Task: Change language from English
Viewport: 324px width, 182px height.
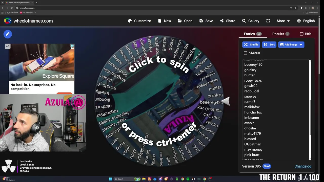Action: coord(306,21)
